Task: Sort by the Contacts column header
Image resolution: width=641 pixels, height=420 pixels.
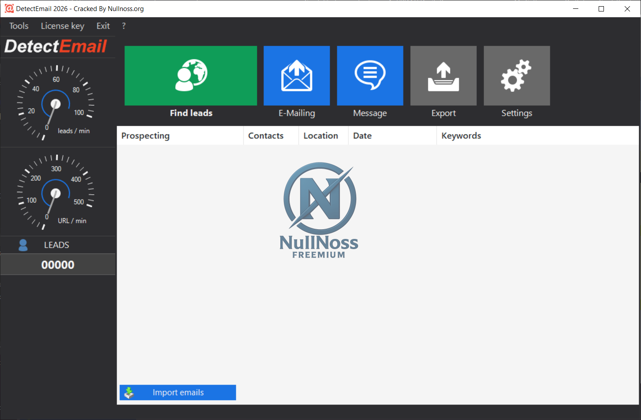Action: [266, 136]
